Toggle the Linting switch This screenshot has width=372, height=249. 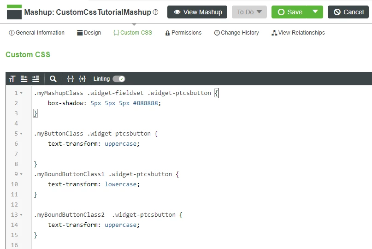click(x=119, y=79)
